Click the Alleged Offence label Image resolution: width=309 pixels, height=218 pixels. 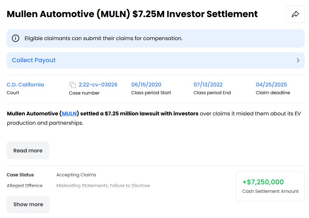[25, 186]
